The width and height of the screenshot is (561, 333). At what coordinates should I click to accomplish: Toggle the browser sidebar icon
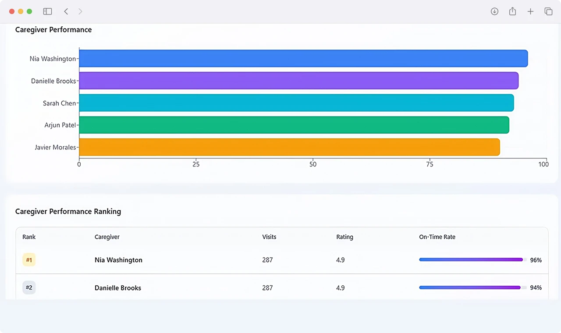47,11
